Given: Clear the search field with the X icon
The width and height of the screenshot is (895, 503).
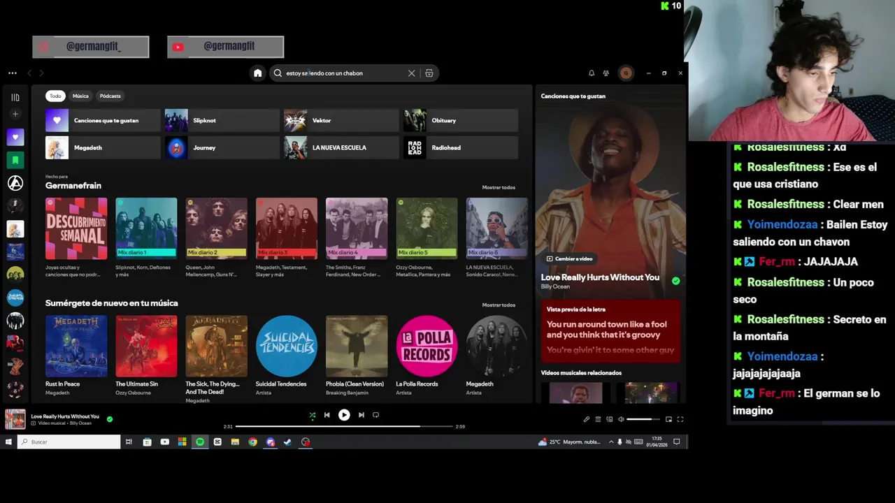Looking at the screenshot, I should pyautogui.click(x=411, y=73).
